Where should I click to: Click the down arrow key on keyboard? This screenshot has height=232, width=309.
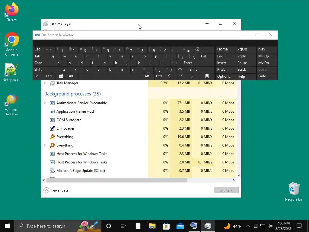tap(181, 76)
